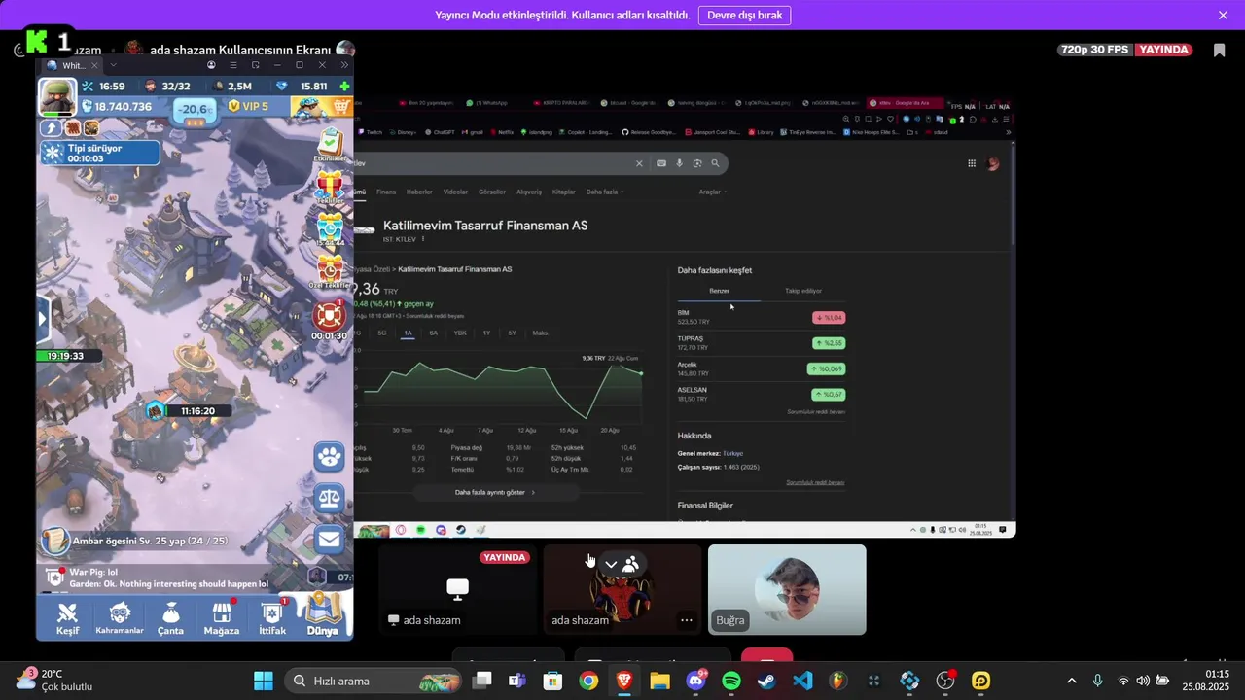Image resolution: width=1245 pixels, height=700 pixels.
Task: Open the emulator hamburger menu
Action: [x=233, y=65]
